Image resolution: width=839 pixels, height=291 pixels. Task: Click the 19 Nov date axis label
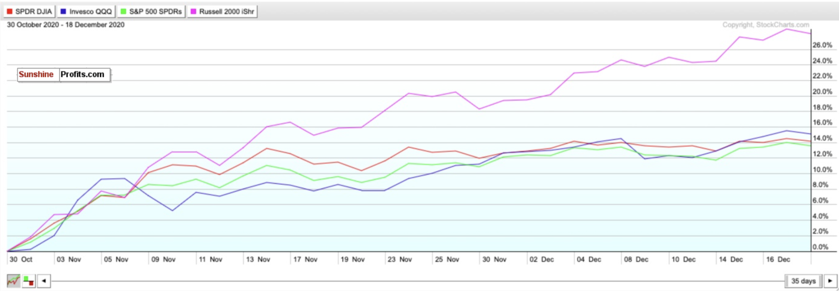[x=353, y=259]
